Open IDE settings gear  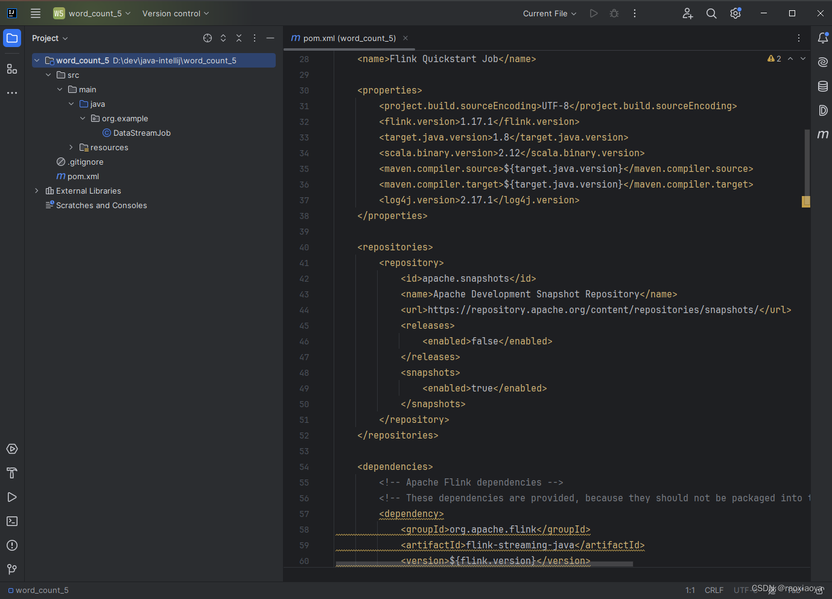(735, 13)
